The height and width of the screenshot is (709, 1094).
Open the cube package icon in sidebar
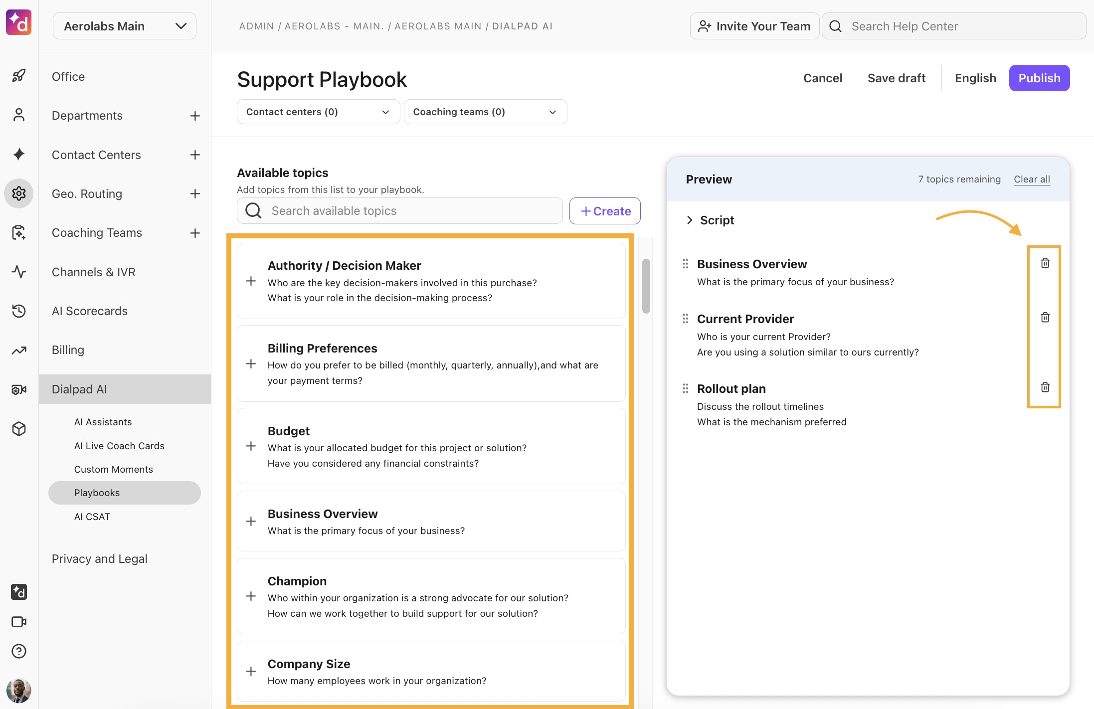pos(19,429)
